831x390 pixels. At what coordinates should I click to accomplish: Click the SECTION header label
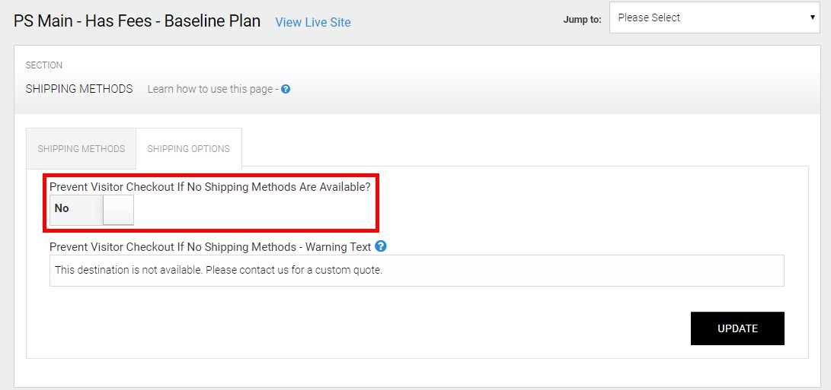44,65
